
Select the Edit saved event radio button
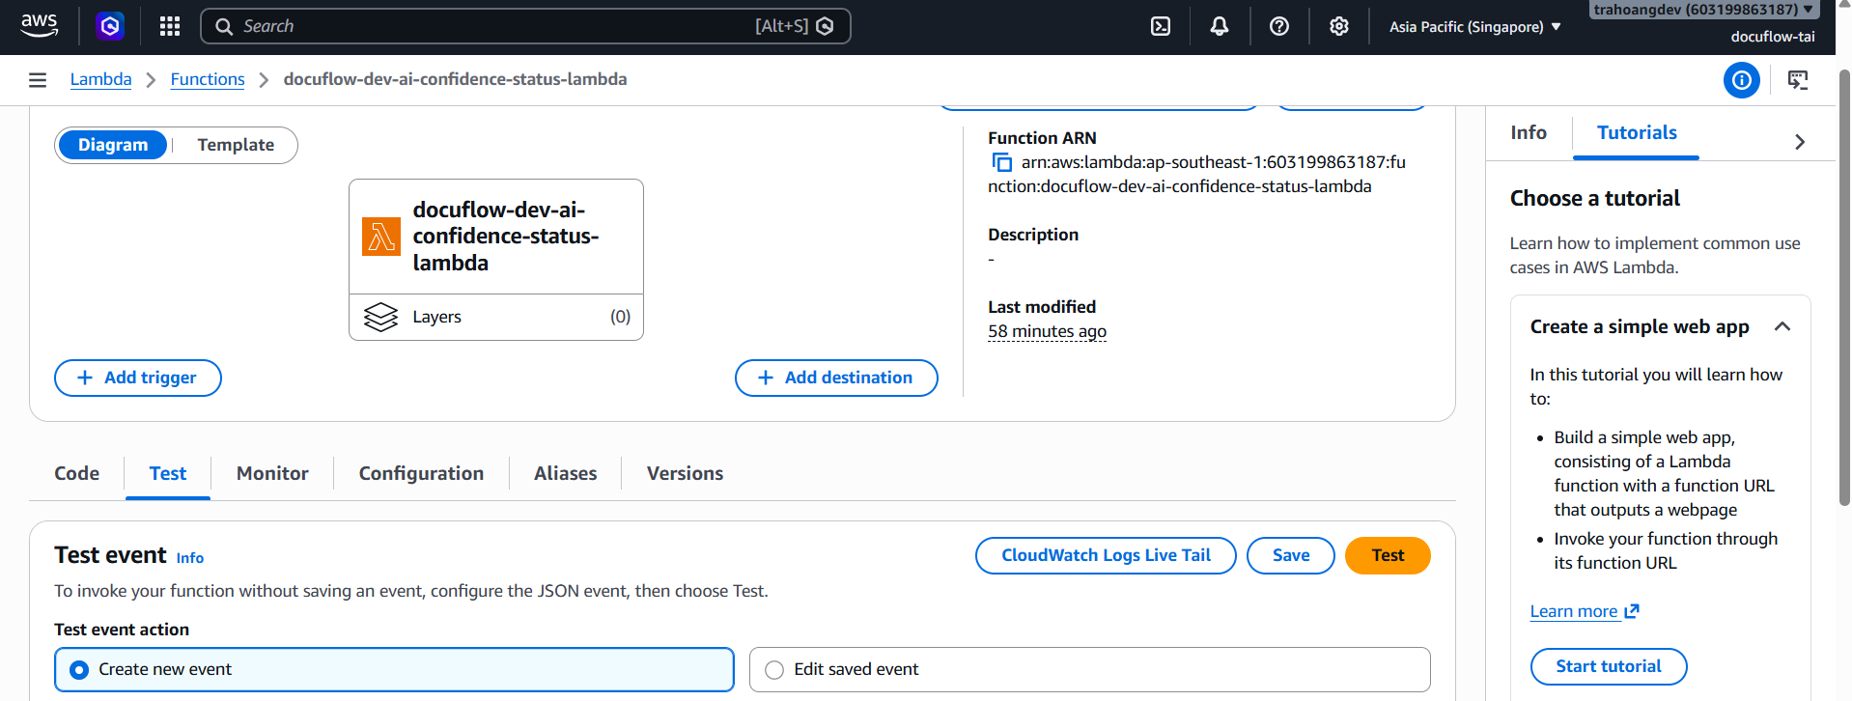tap(774, 670)
